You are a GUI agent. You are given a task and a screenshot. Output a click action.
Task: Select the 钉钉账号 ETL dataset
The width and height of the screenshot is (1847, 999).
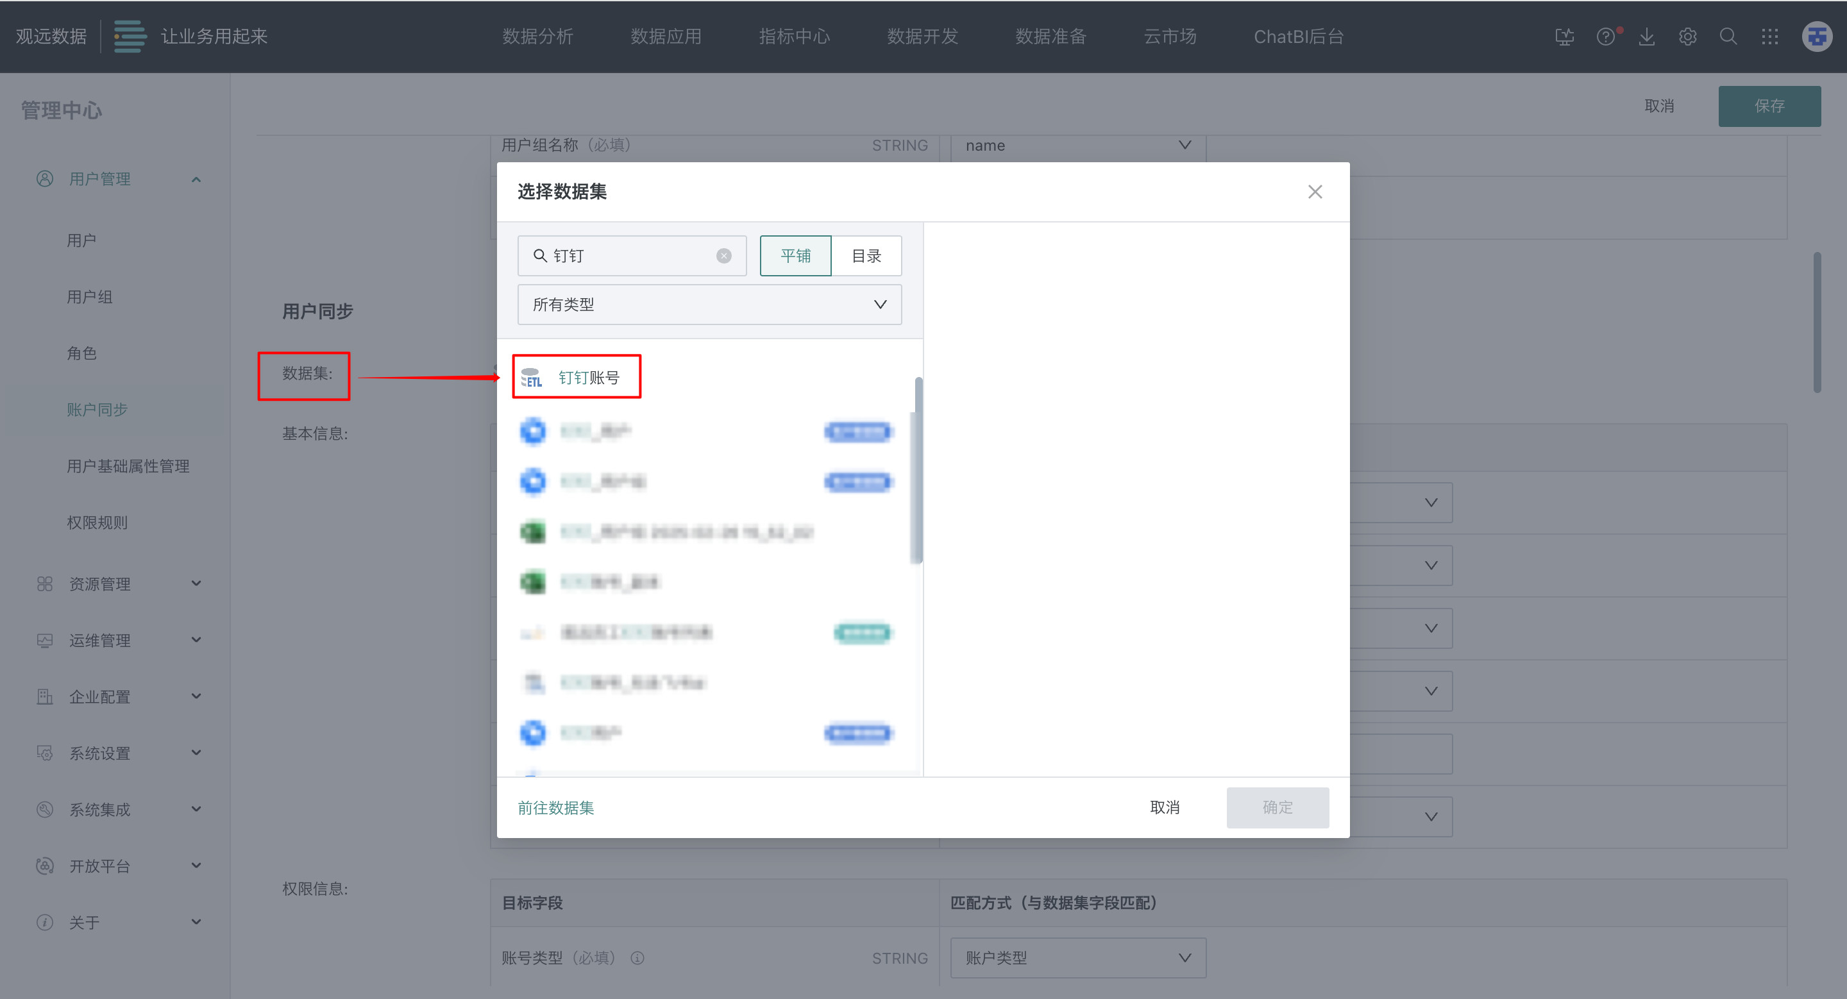[x=588, y=378]
